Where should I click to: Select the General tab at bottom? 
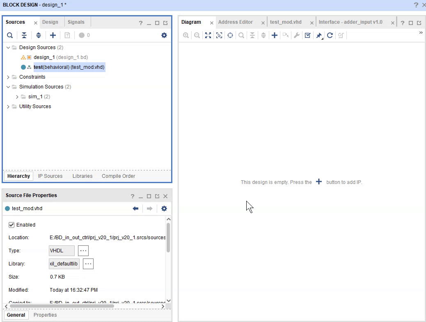coord(16,315)
